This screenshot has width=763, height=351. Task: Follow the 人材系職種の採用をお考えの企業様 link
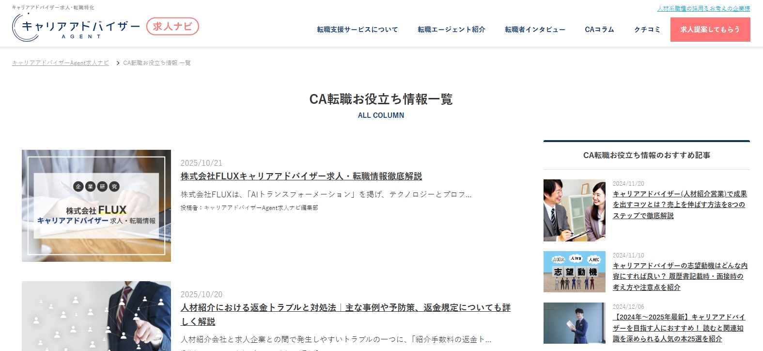(x=703, y=9)
